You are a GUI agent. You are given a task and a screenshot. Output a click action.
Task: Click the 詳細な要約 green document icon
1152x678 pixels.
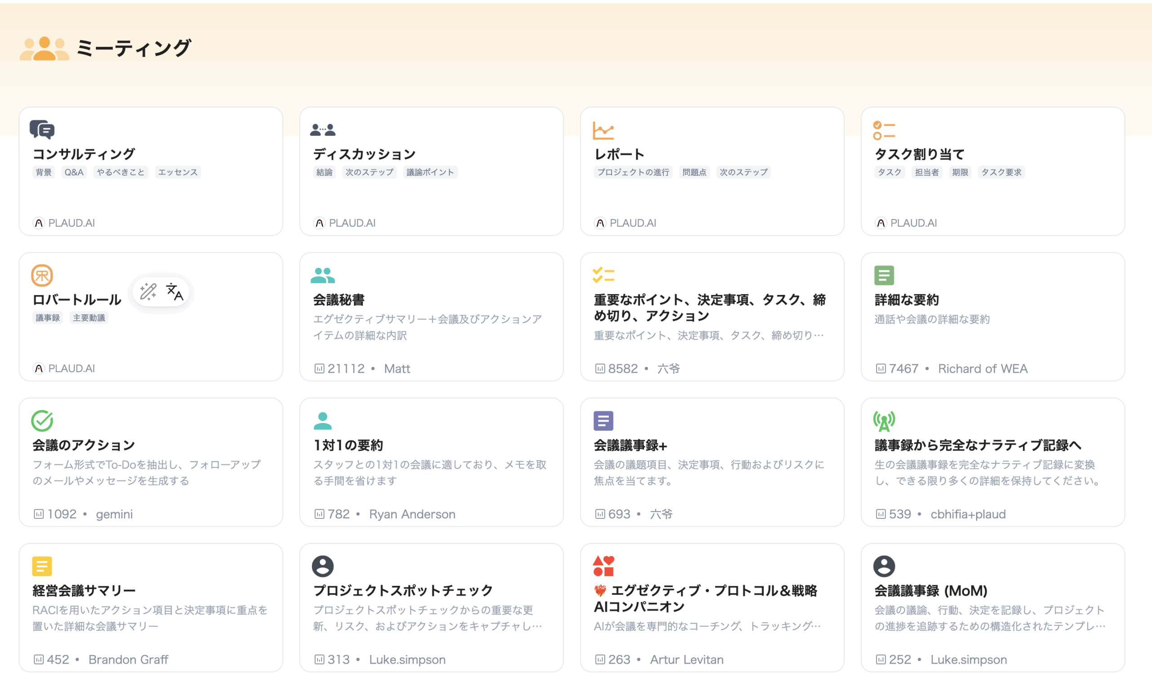point(884,276)
